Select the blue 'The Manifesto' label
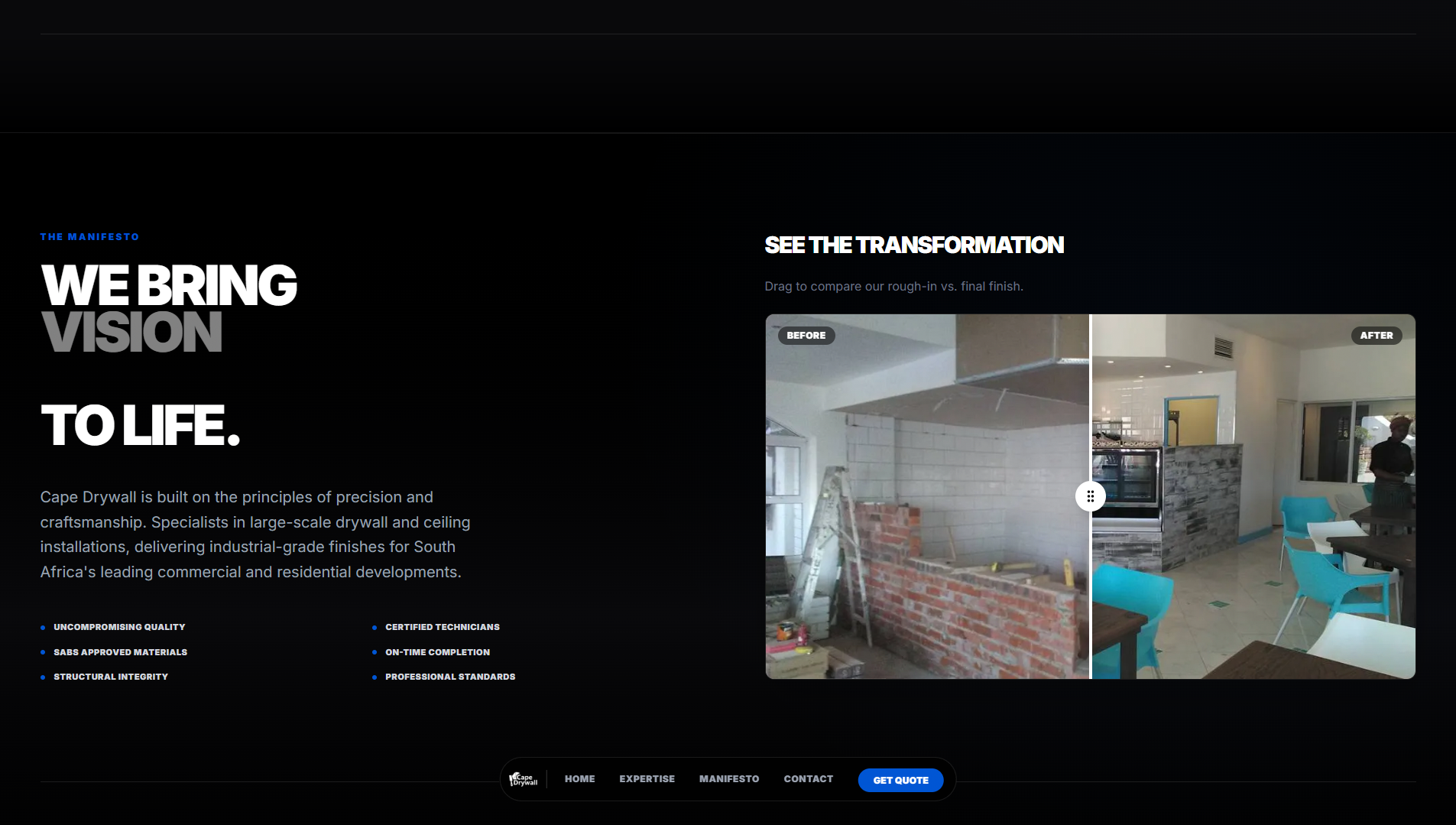Viewport: 1456px width, 825px height. pos(89,237)
